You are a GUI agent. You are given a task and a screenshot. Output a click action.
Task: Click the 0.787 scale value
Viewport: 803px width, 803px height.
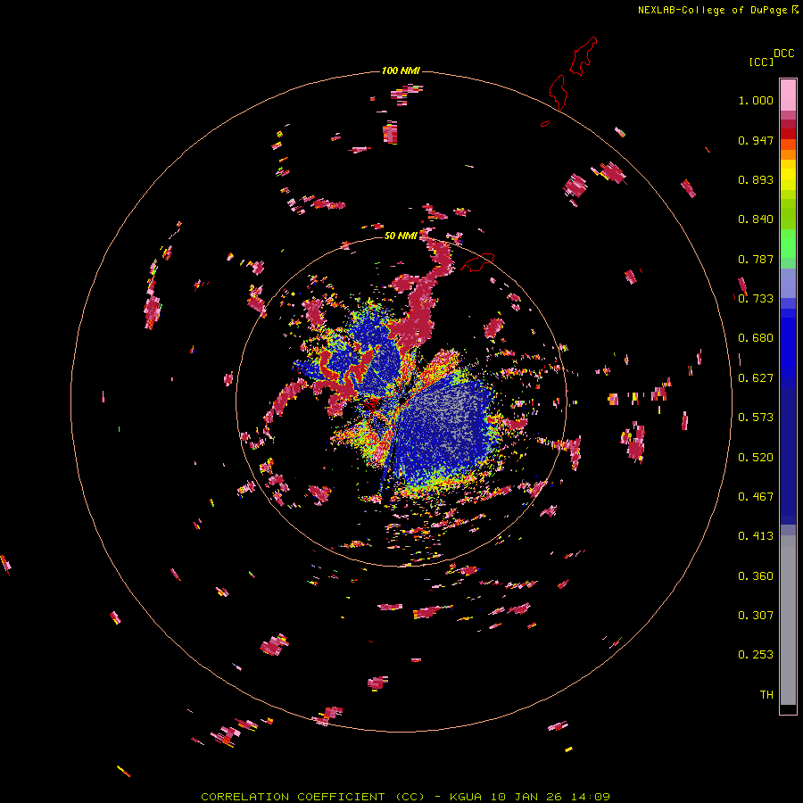tap(756, 259)
